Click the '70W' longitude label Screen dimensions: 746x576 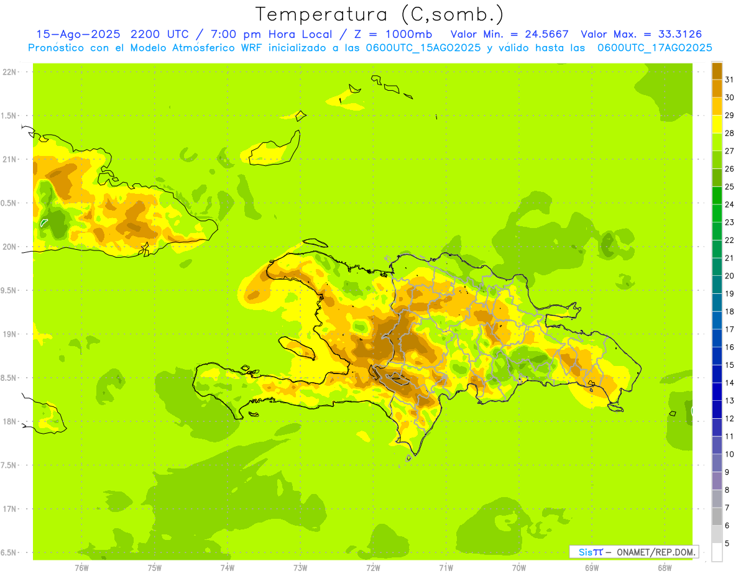click(519, 567)
